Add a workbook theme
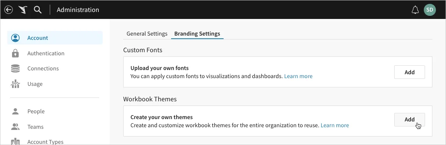This screenshot has width=446, height=145. (x=409, y=119)
